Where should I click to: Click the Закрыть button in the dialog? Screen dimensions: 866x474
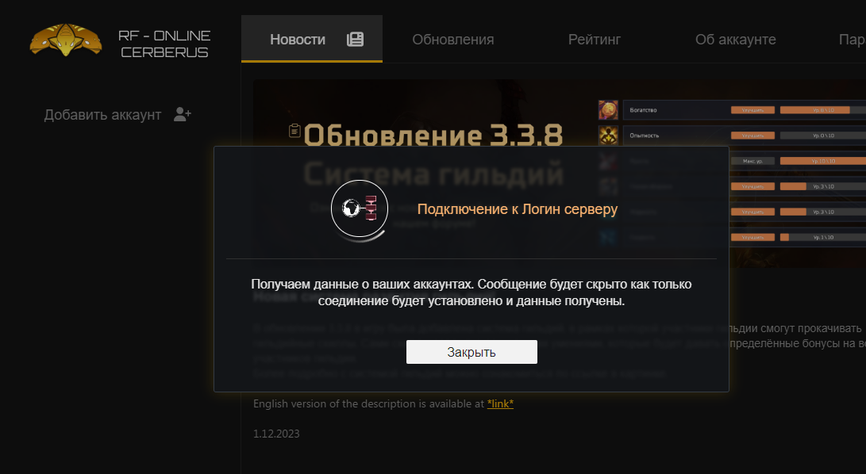(471, 352)
